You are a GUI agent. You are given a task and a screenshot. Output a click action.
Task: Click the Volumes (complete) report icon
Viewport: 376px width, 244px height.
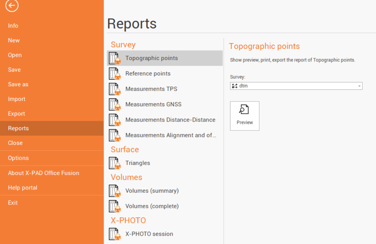[x=115, y=206]
